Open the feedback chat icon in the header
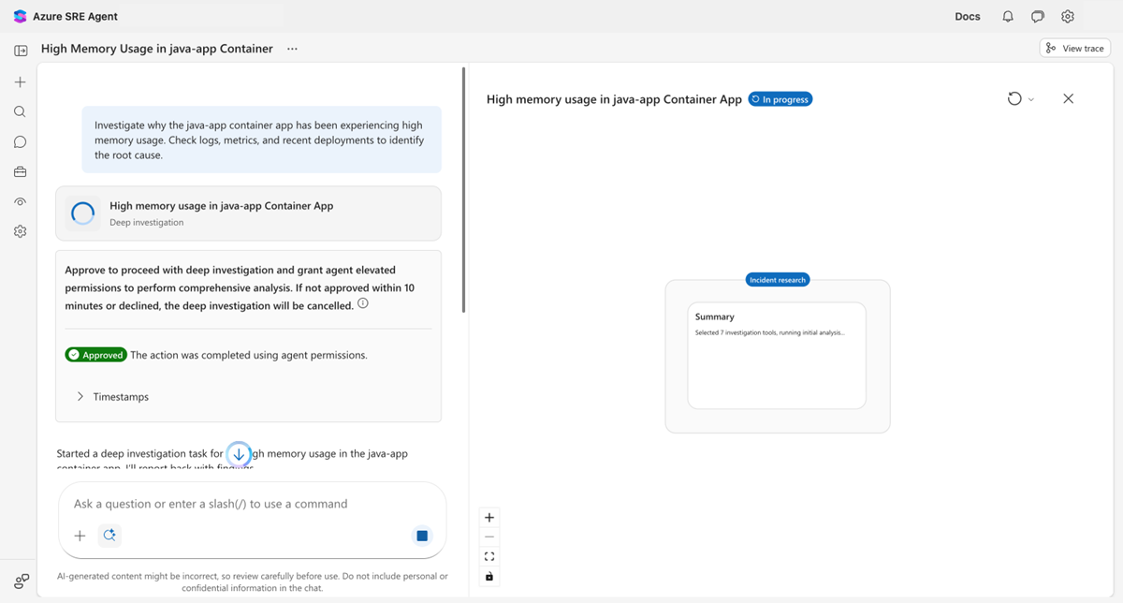The width and height of the screenshot is (1123, 603). pyautogui.click(x=1038, y=16)
